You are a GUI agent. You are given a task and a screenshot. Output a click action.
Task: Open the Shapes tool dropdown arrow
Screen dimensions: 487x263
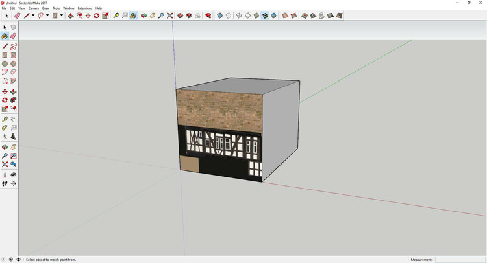62,16
